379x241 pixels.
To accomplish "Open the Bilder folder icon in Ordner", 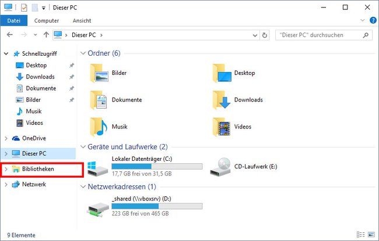I will [99, 73].
